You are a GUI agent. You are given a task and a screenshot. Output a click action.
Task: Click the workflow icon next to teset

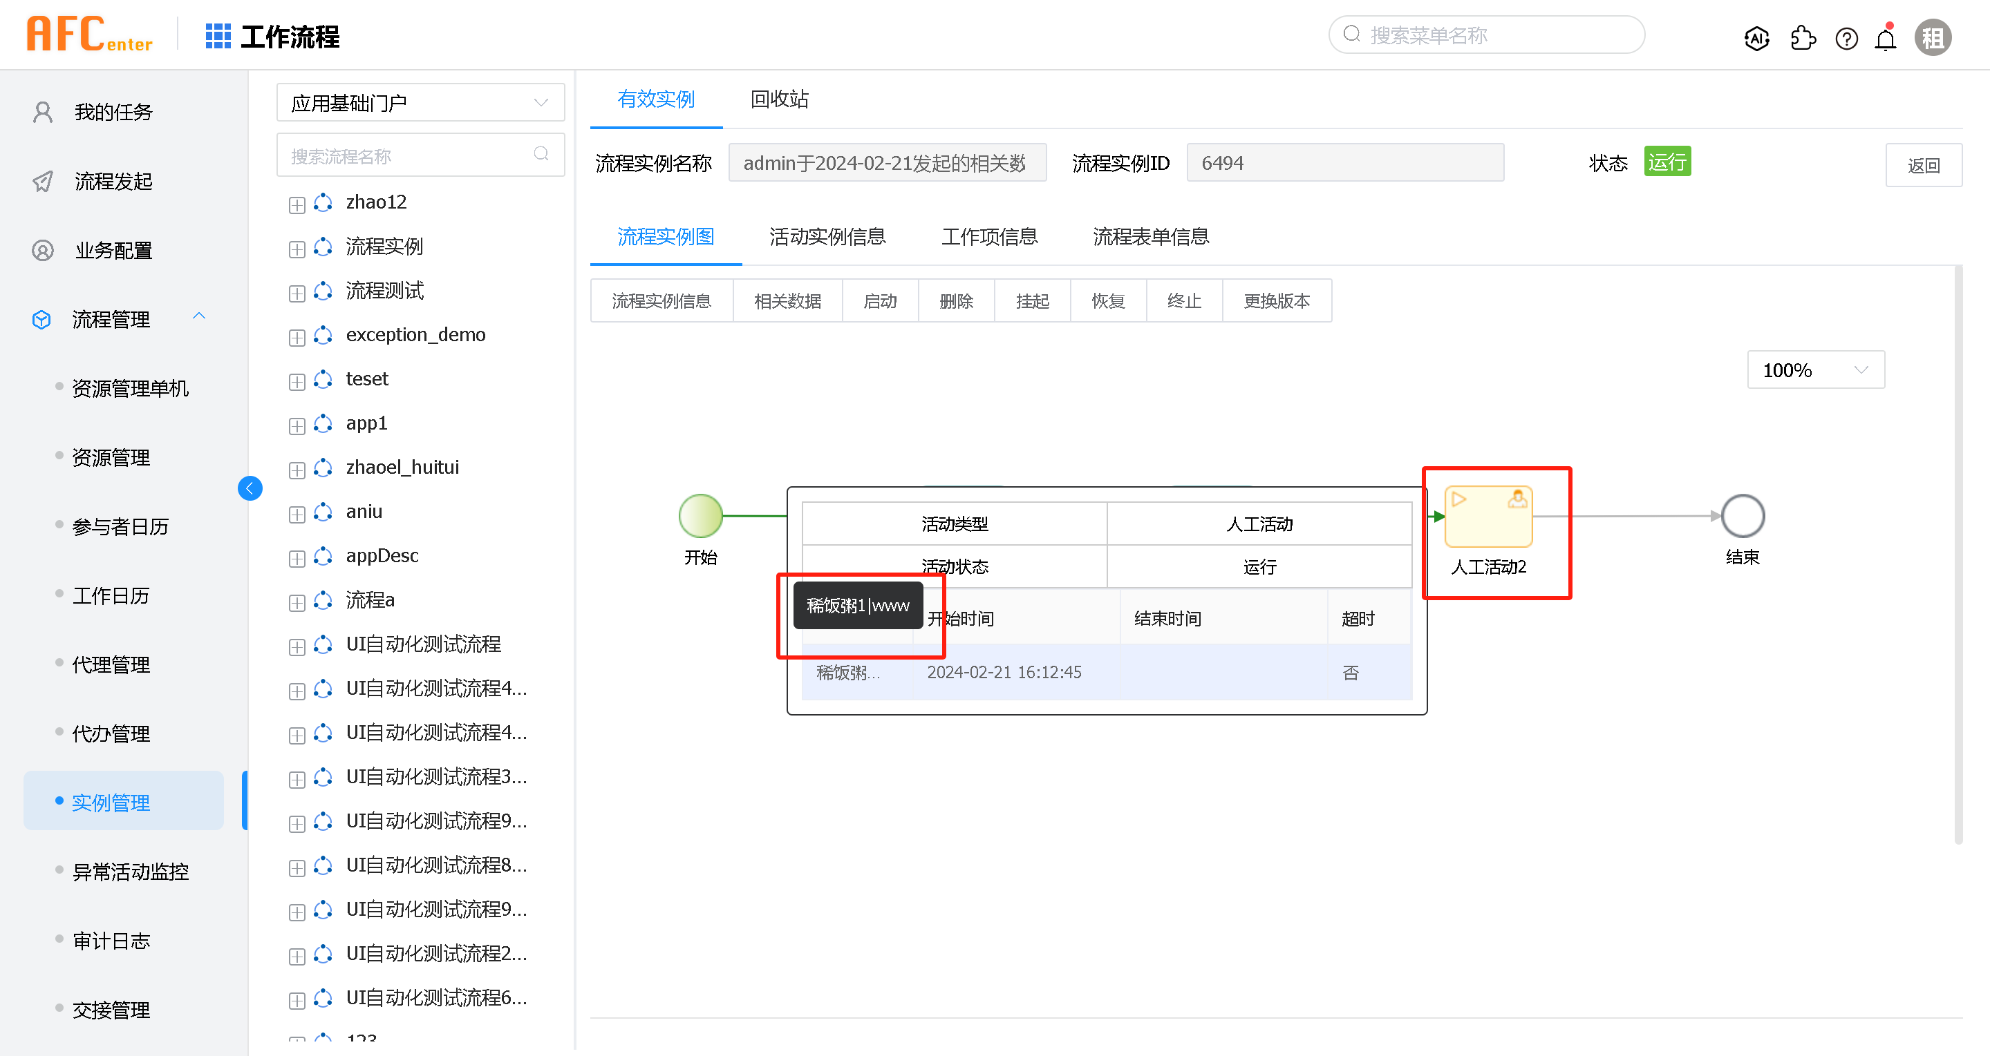coord(322,380)
